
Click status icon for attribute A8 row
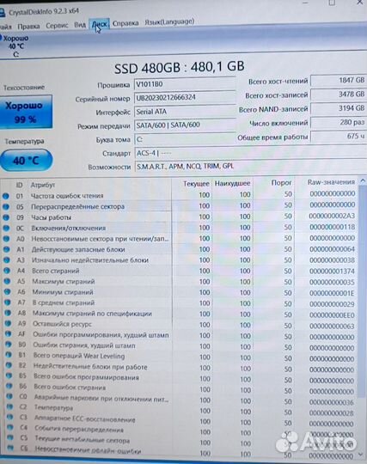[8, 313]
